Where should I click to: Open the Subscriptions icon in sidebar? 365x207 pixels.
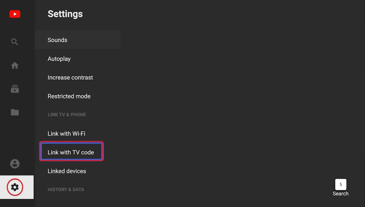coord(15,89)
